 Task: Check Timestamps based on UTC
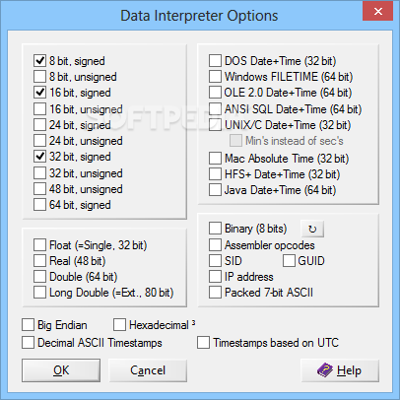click(203, 343)
